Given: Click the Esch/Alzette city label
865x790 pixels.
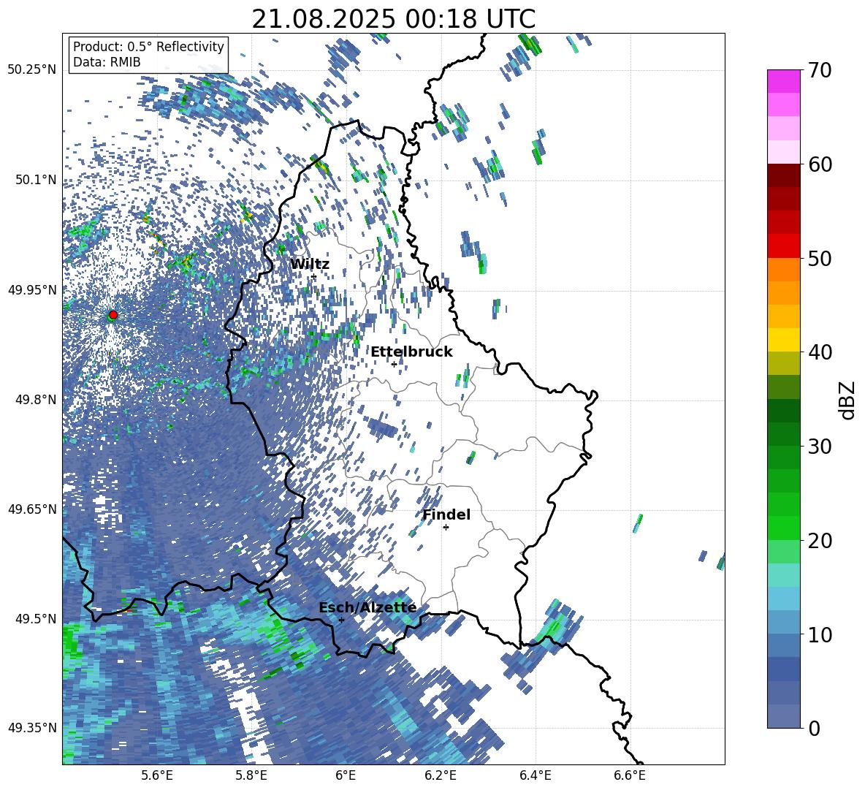Looking at the screenshot, I should [x=367, y=607].
